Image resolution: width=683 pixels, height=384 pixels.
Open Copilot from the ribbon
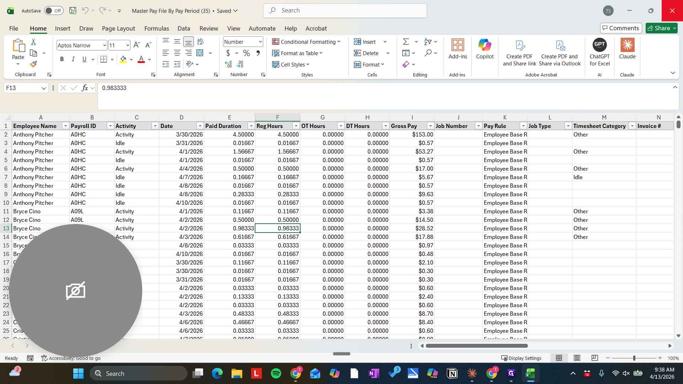pyautogui.click(x=485, y=49)
